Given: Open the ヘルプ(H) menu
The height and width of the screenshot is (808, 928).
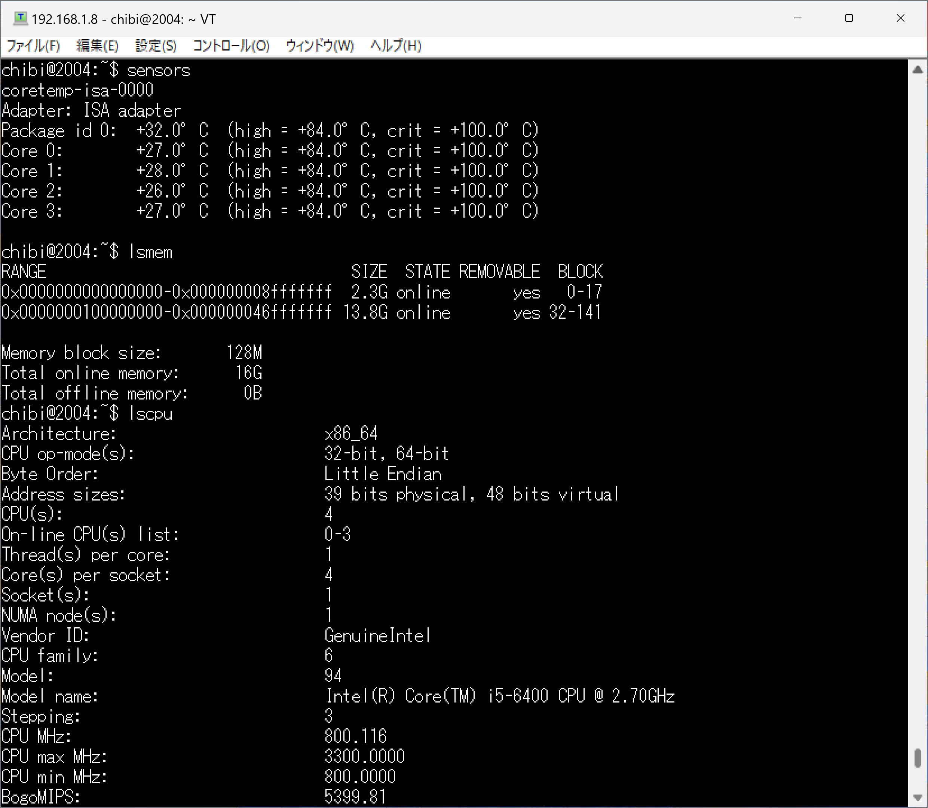Looking at the screenshot, I should point(395,46).
